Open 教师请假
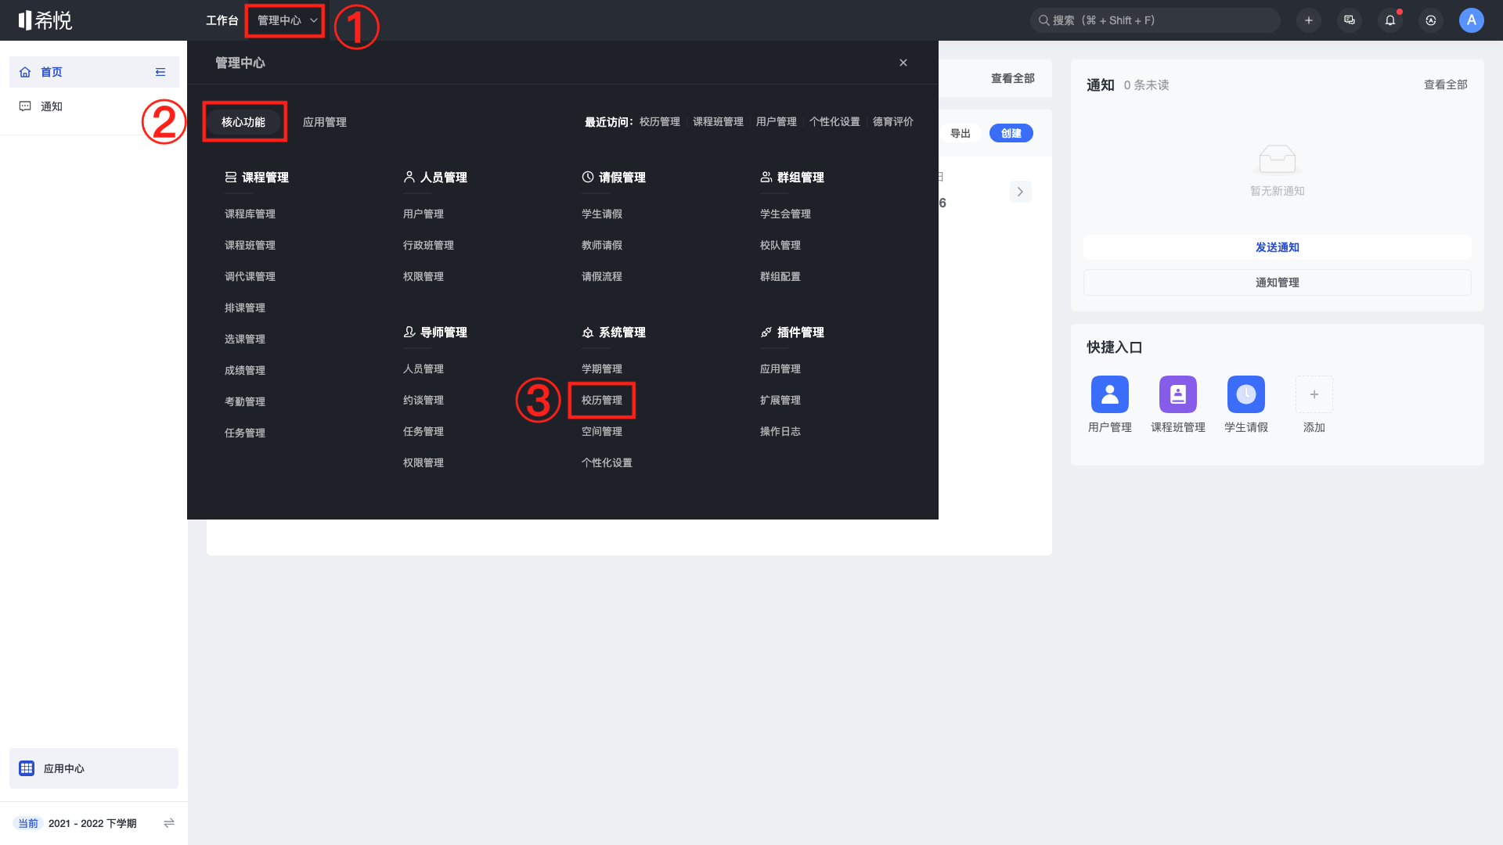The width and height of the screenshot is (1503, 845). point(602,245)
